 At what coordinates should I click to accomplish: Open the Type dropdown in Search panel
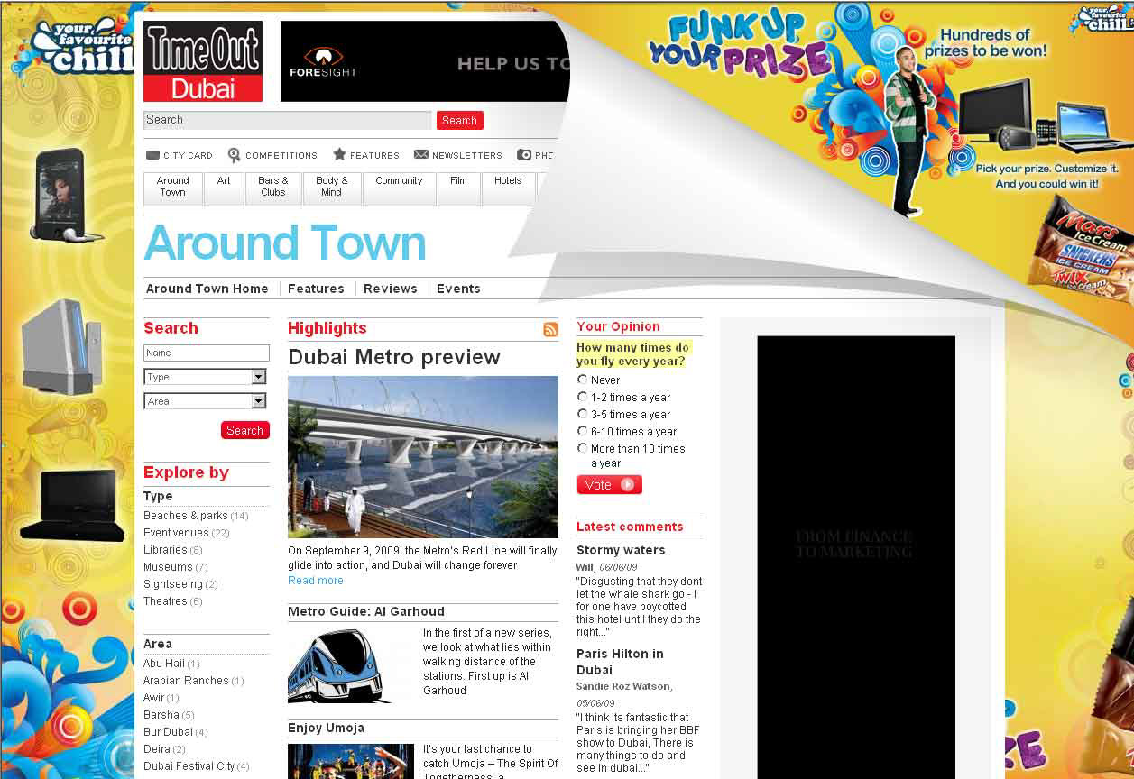[205, 377]
